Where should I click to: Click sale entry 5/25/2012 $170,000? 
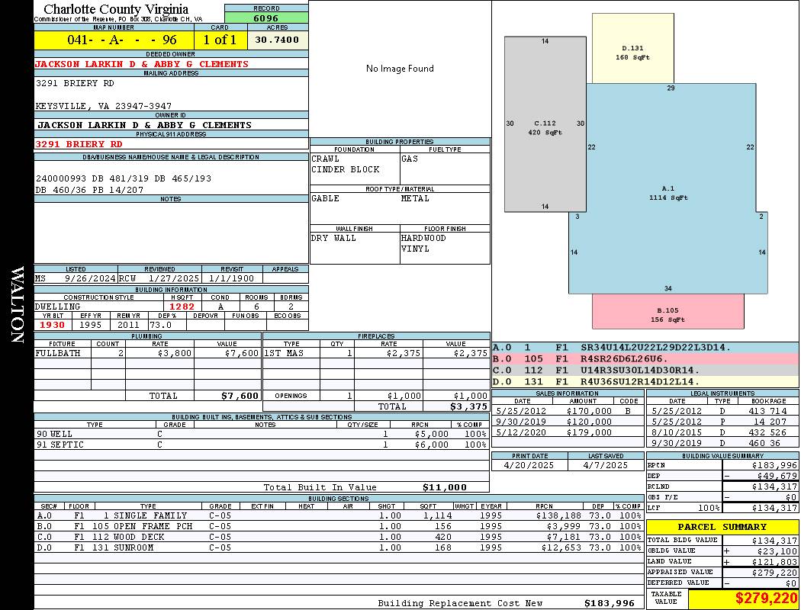click(568, 411)
